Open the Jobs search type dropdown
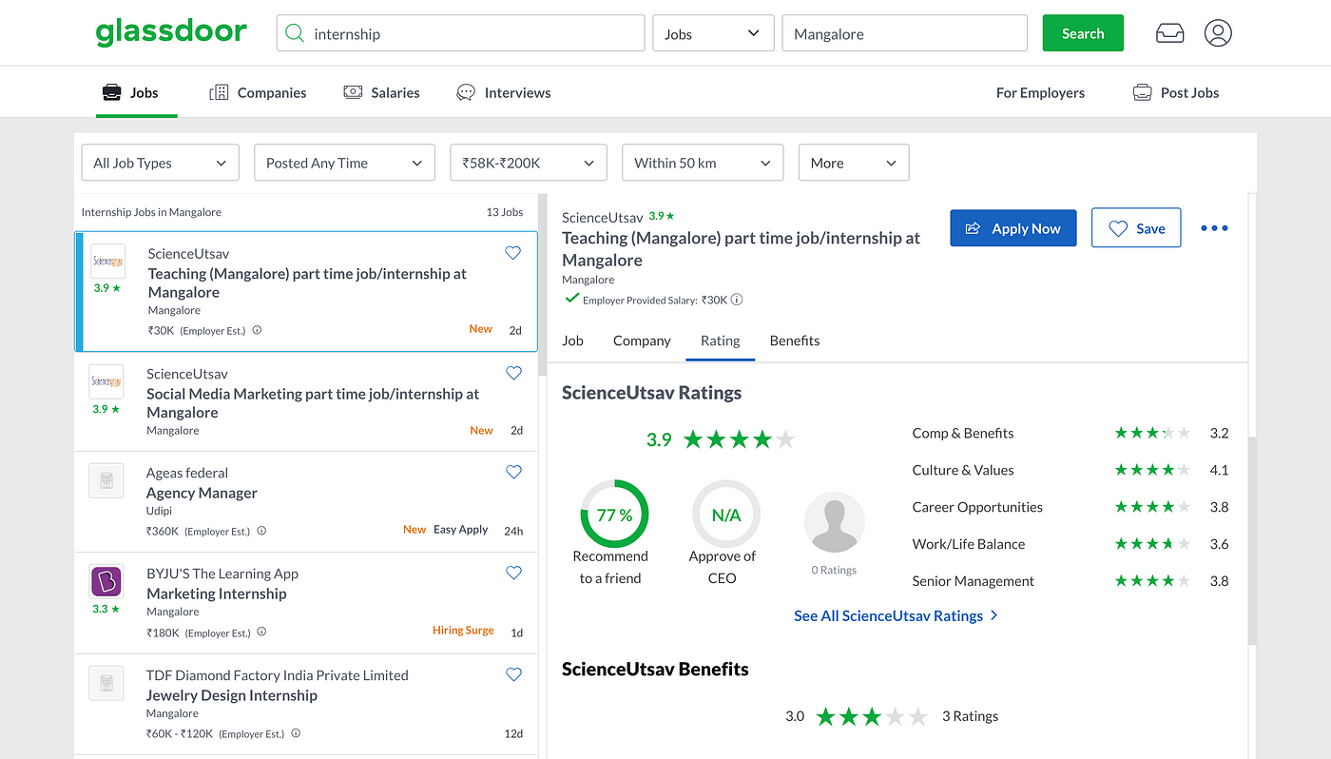 pos(713,33)
